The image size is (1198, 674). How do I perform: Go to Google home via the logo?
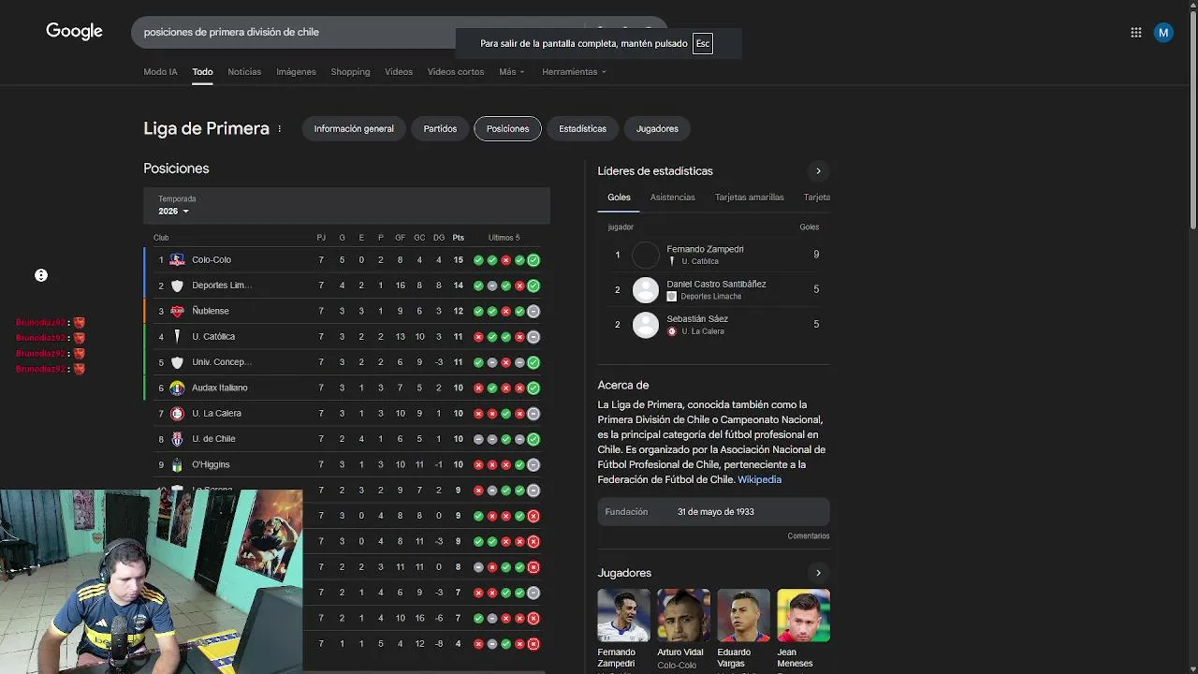[74, 32]
